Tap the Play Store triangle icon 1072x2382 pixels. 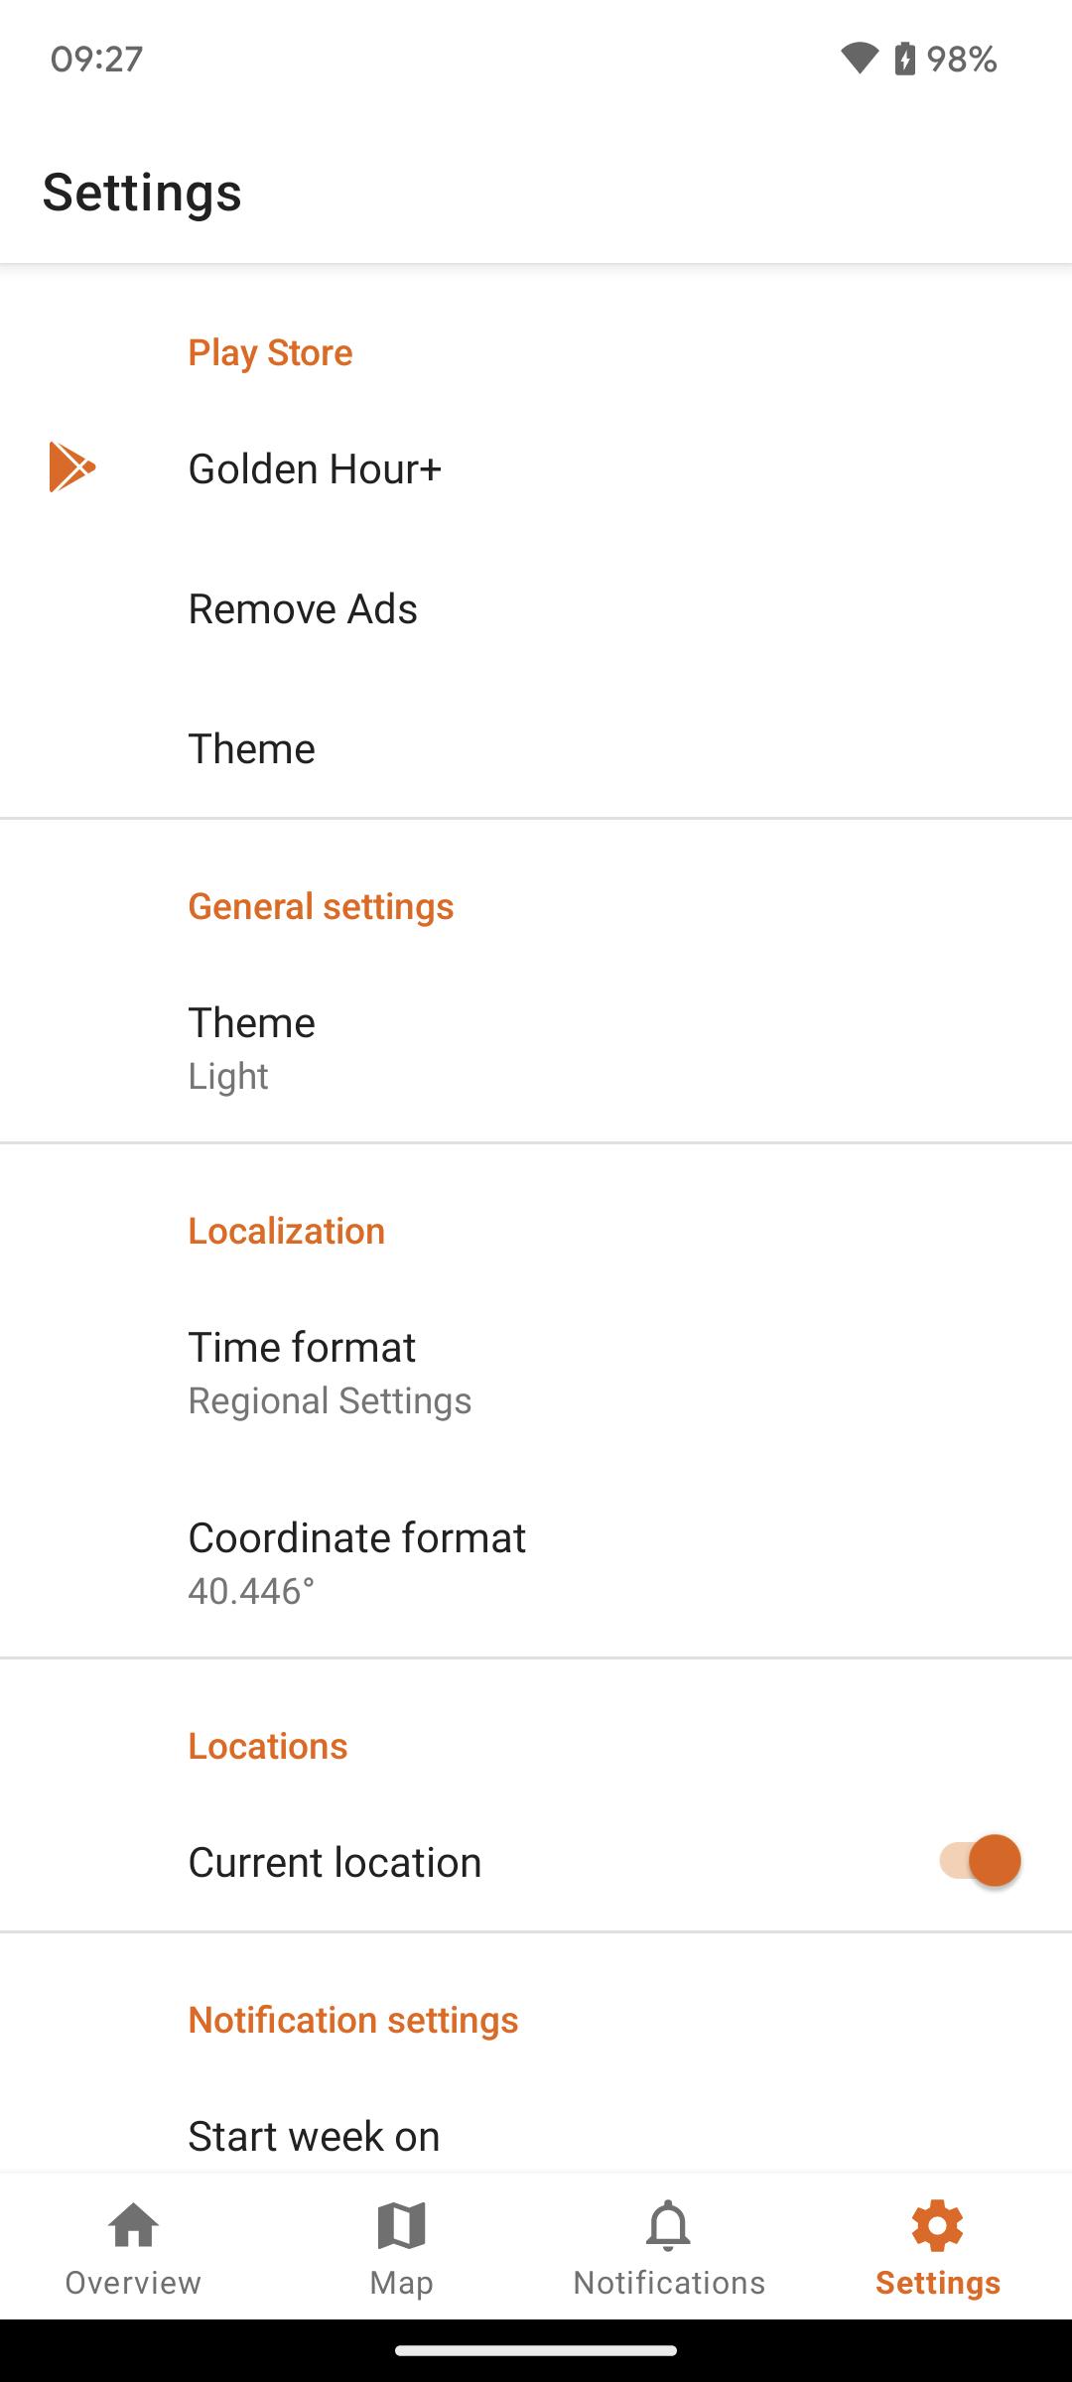pos(71,467)
